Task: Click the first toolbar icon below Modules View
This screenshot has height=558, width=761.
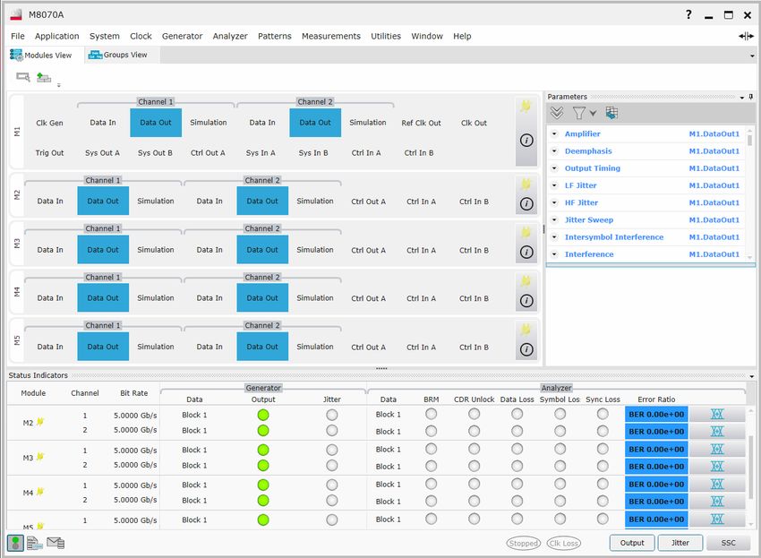Action: pyautogui.click(x=22, y=77)
